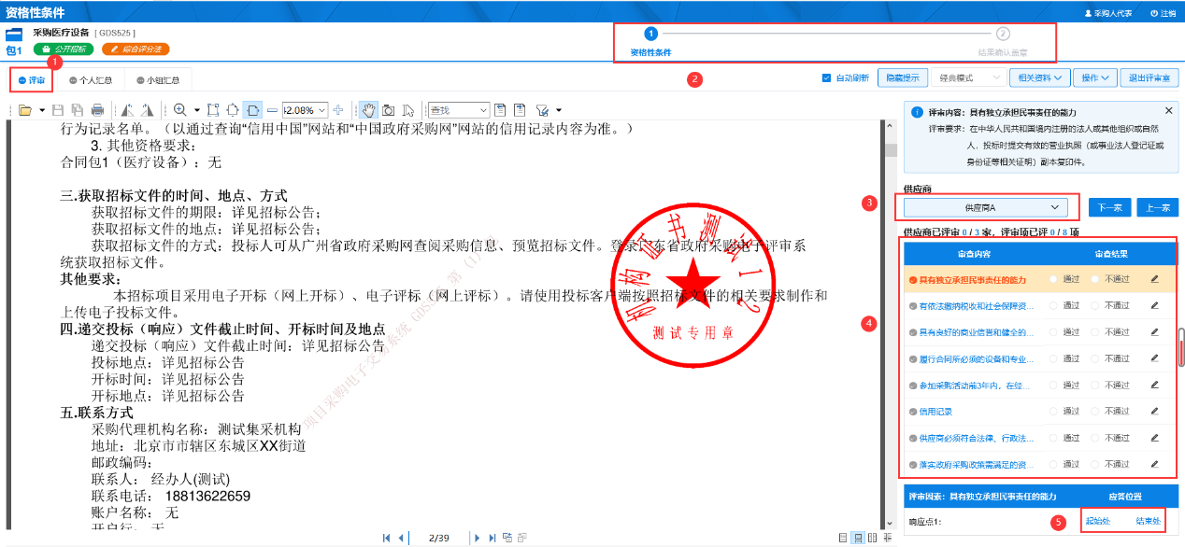Screen dimensions: 1185x547
Task: Rotate the page clockwise
Action: click(x=147, y=110)
